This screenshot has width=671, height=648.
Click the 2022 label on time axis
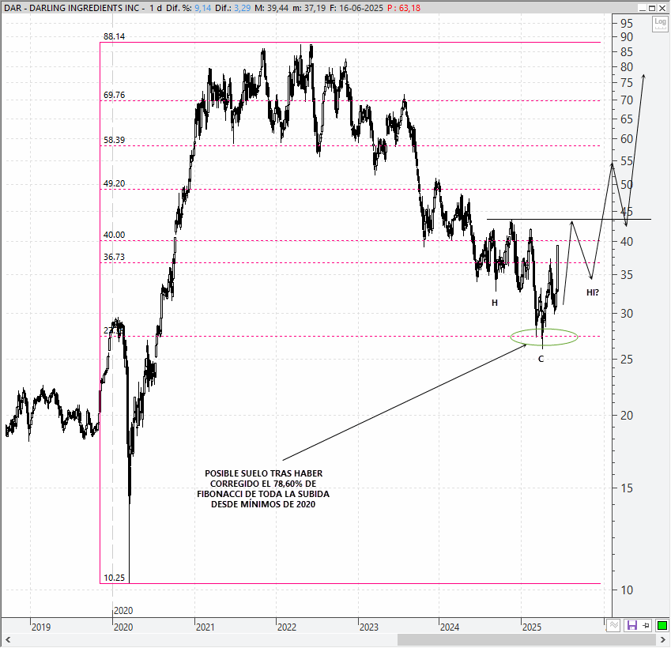coord(287,627)
